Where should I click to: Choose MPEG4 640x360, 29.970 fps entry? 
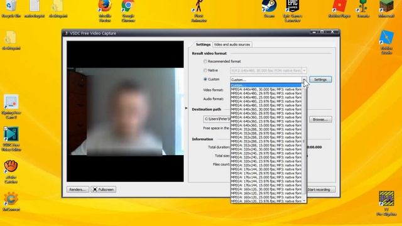coord(266,113)
